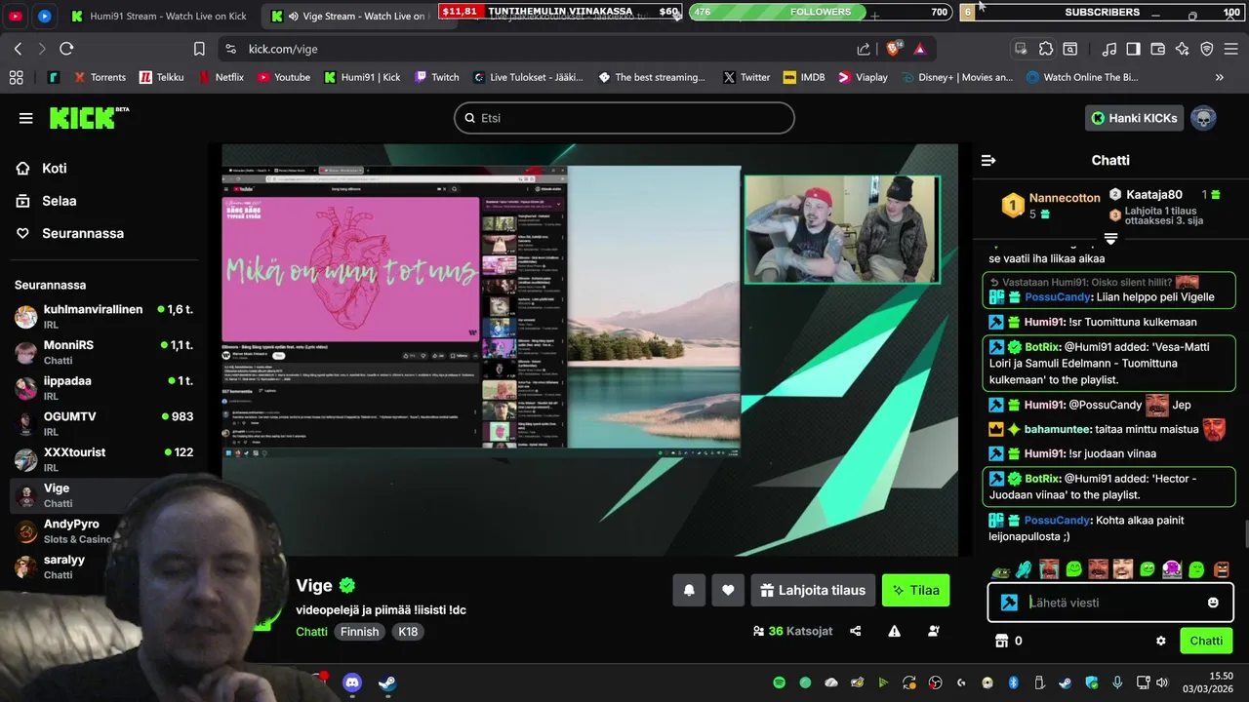Open Brave Shields lion icon
The height and width of the screenshot is (702, 1249).
(893, 49)
